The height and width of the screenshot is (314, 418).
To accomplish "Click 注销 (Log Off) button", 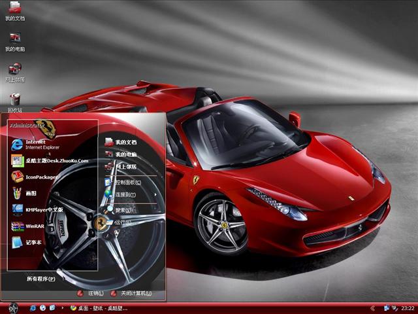I will click(93, 294).
